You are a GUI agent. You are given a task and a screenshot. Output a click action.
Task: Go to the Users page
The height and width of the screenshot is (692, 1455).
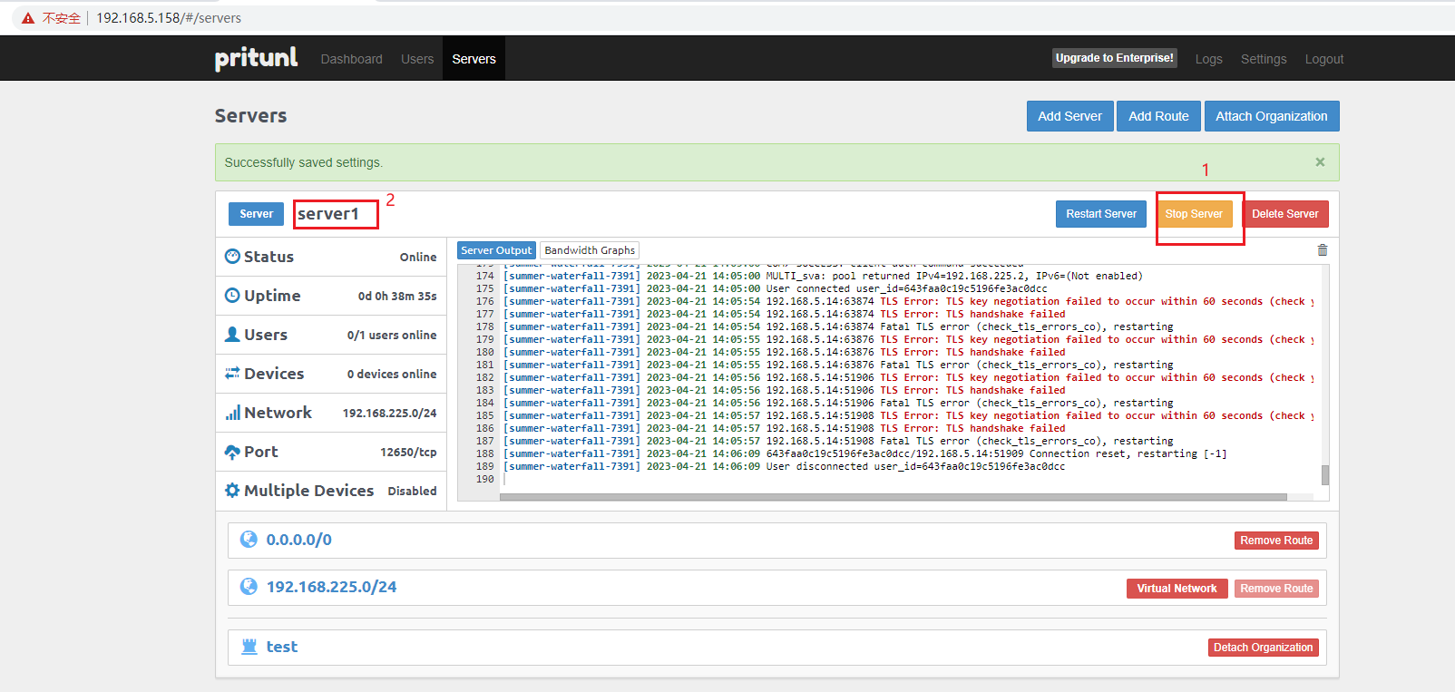coord(417,59)
